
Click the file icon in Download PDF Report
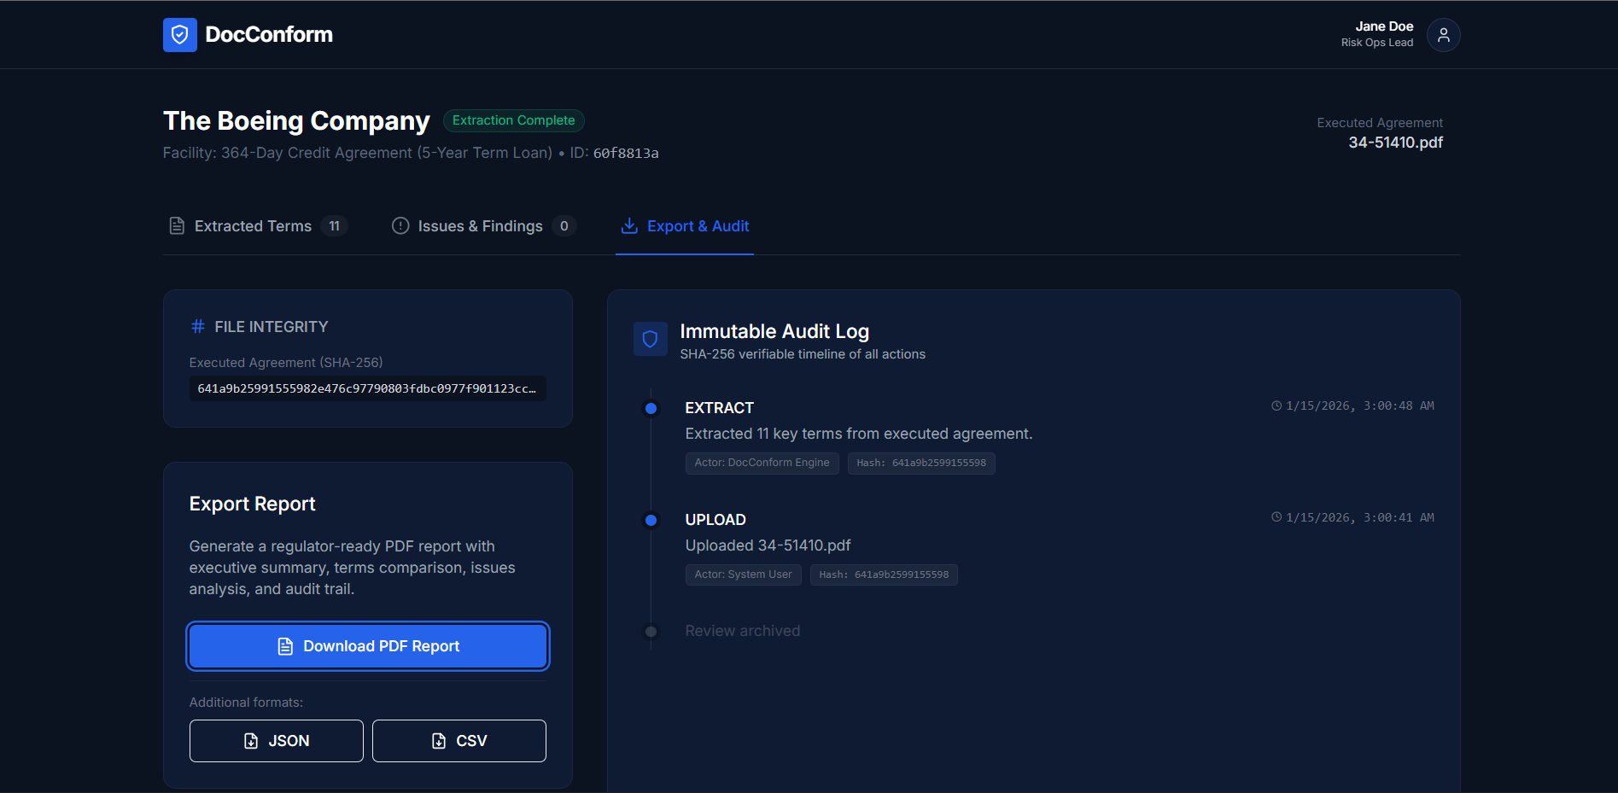[x=286, y=646]
